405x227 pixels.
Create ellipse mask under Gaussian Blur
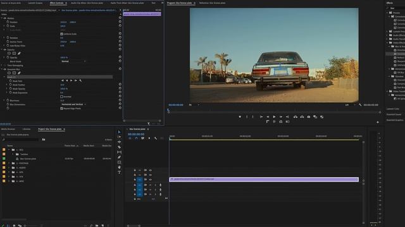click(9, 73)
